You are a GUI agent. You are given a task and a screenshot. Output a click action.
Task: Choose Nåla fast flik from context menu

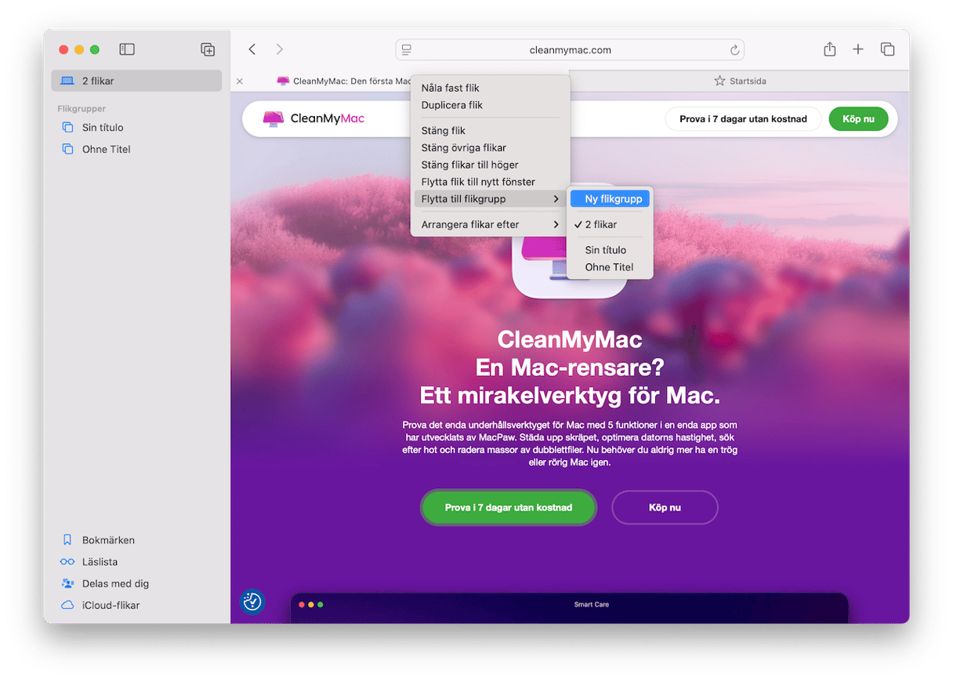[490, 88]
